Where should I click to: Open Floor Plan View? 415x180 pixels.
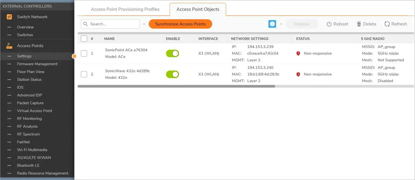tap(31, 72)
